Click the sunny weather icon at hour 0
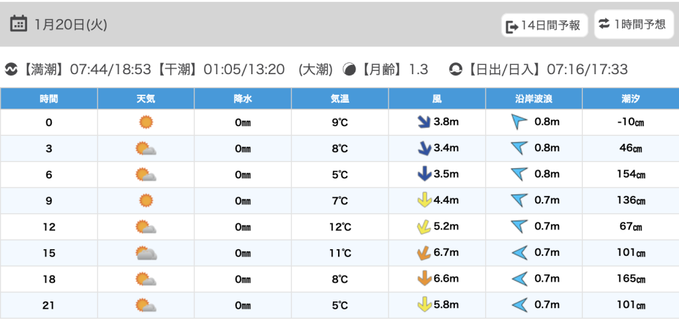The width and height of the screenshot is (679, 322). click(146, 122)
